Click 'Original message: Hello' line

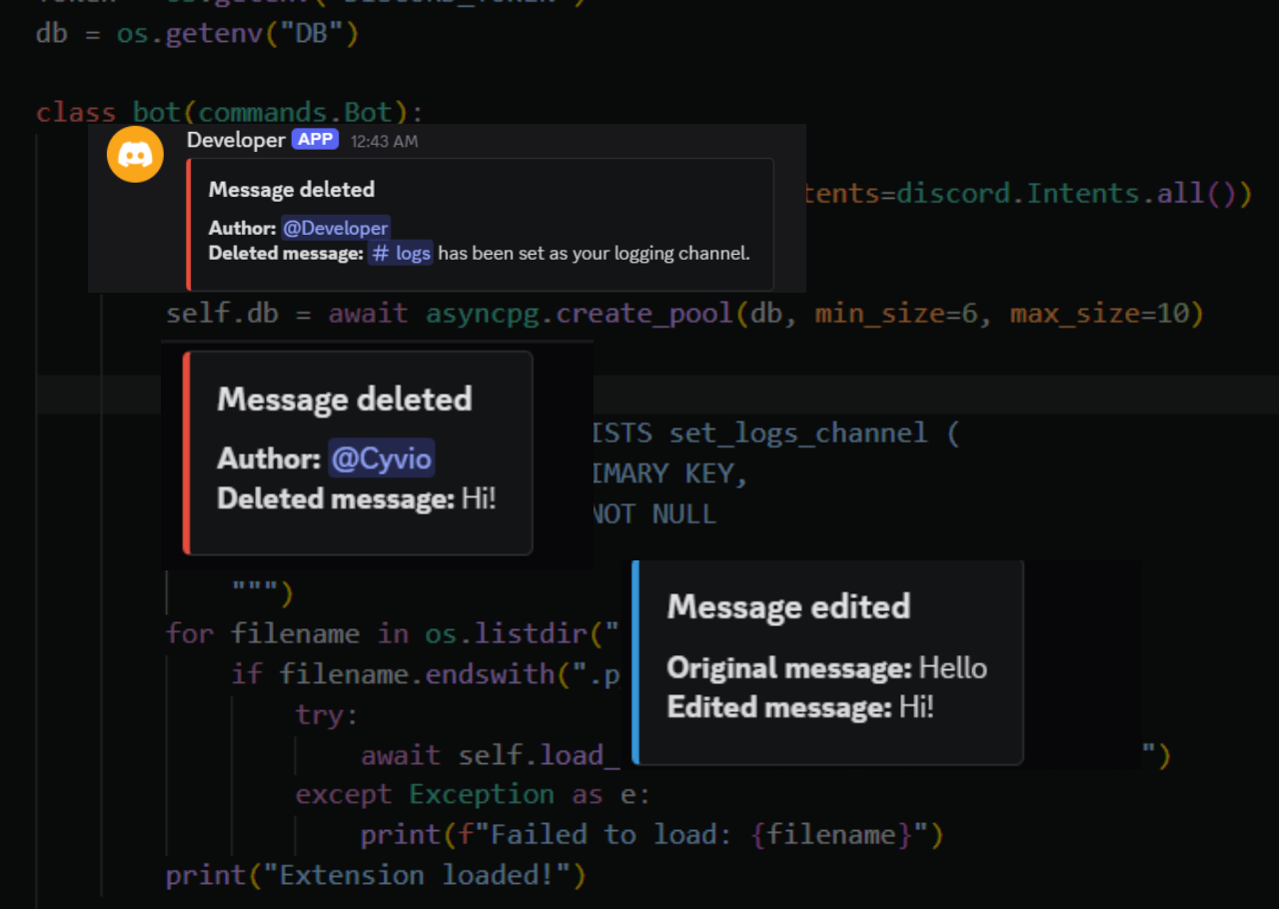click(827, 667)
